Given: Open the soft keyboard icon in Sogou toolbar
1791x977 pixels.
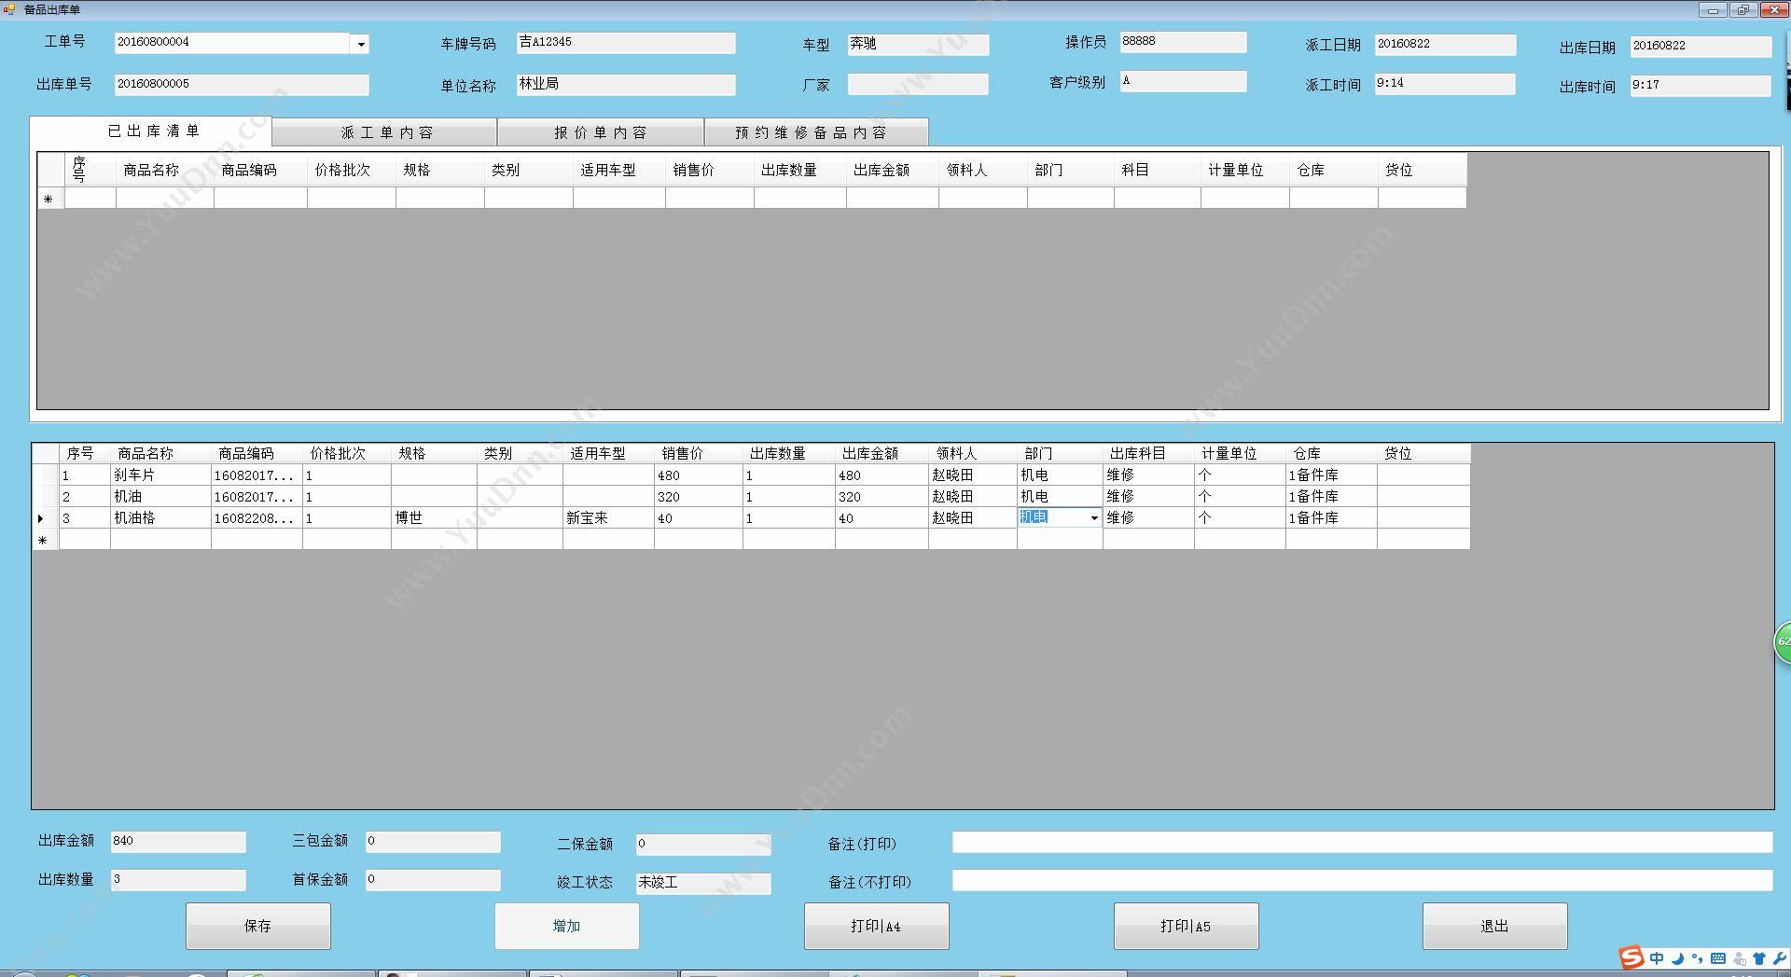Looking at the screenshot, I should (1718, 958).
